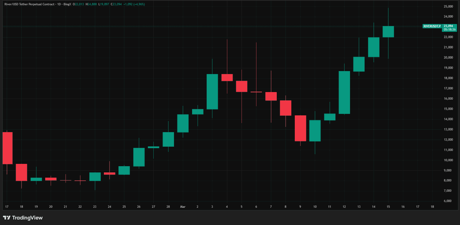Select the latest green candle on March 15
This screenshot has width=460, height=225.
pyautogui.click(x=388, y=32)
